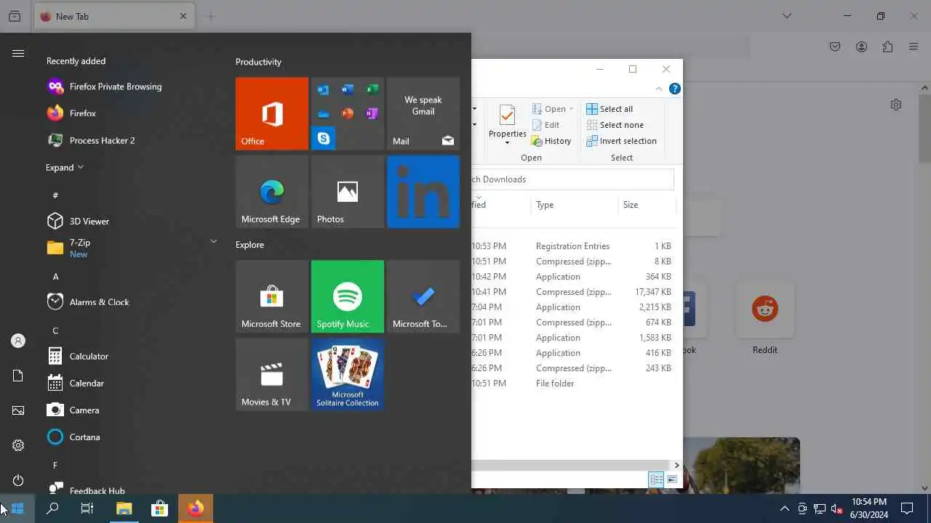
Task: Open Save to Pocket icon
Action: tap(835, 46)
